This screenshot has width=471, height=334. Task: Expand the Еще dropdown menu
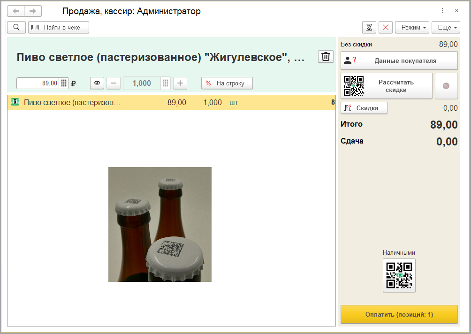(445, 27)
